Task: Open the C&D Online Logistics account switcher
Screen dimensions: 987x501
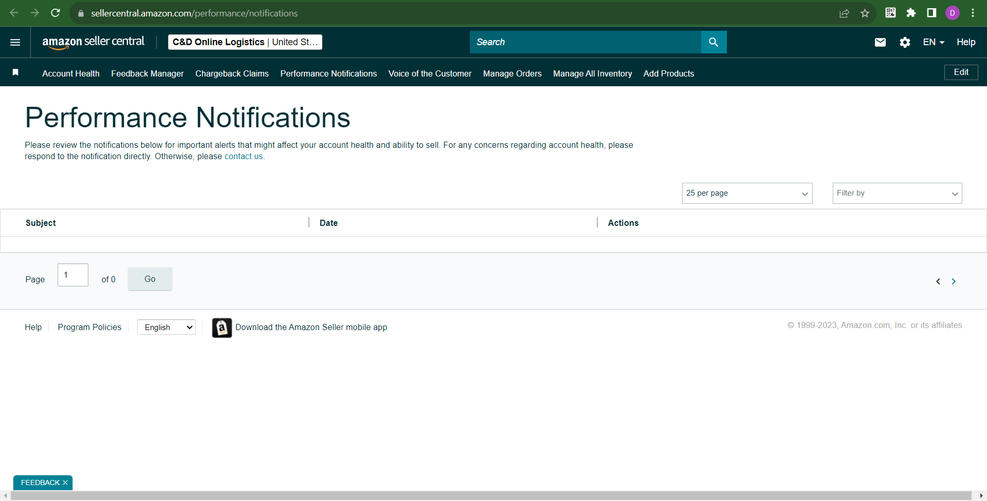Action: (245, 42)
